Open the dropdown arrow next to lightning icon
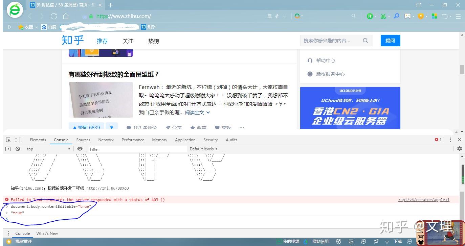The height and width of the screenshot is (246, 465). point(284,16)
